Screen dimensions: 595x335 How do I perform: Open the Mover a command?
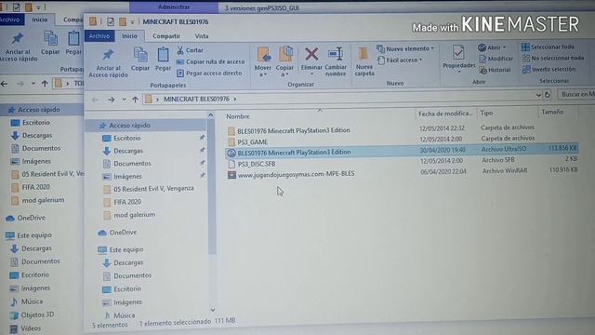pos(262,61)
